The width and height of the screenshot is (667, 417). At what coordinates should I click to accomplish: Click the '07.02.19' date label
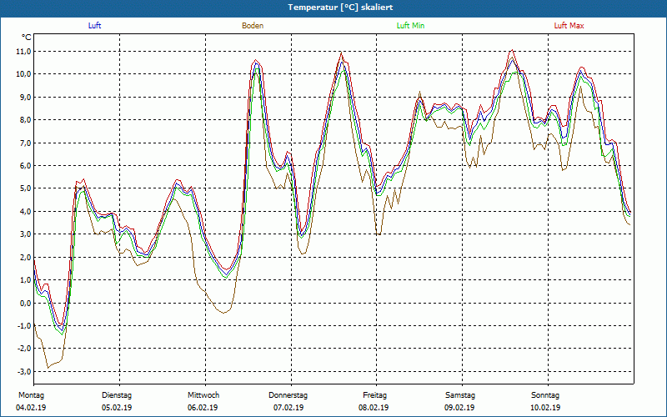288,408
